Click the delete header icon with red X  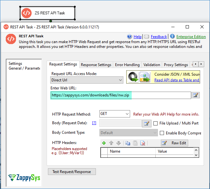(143, 143)
